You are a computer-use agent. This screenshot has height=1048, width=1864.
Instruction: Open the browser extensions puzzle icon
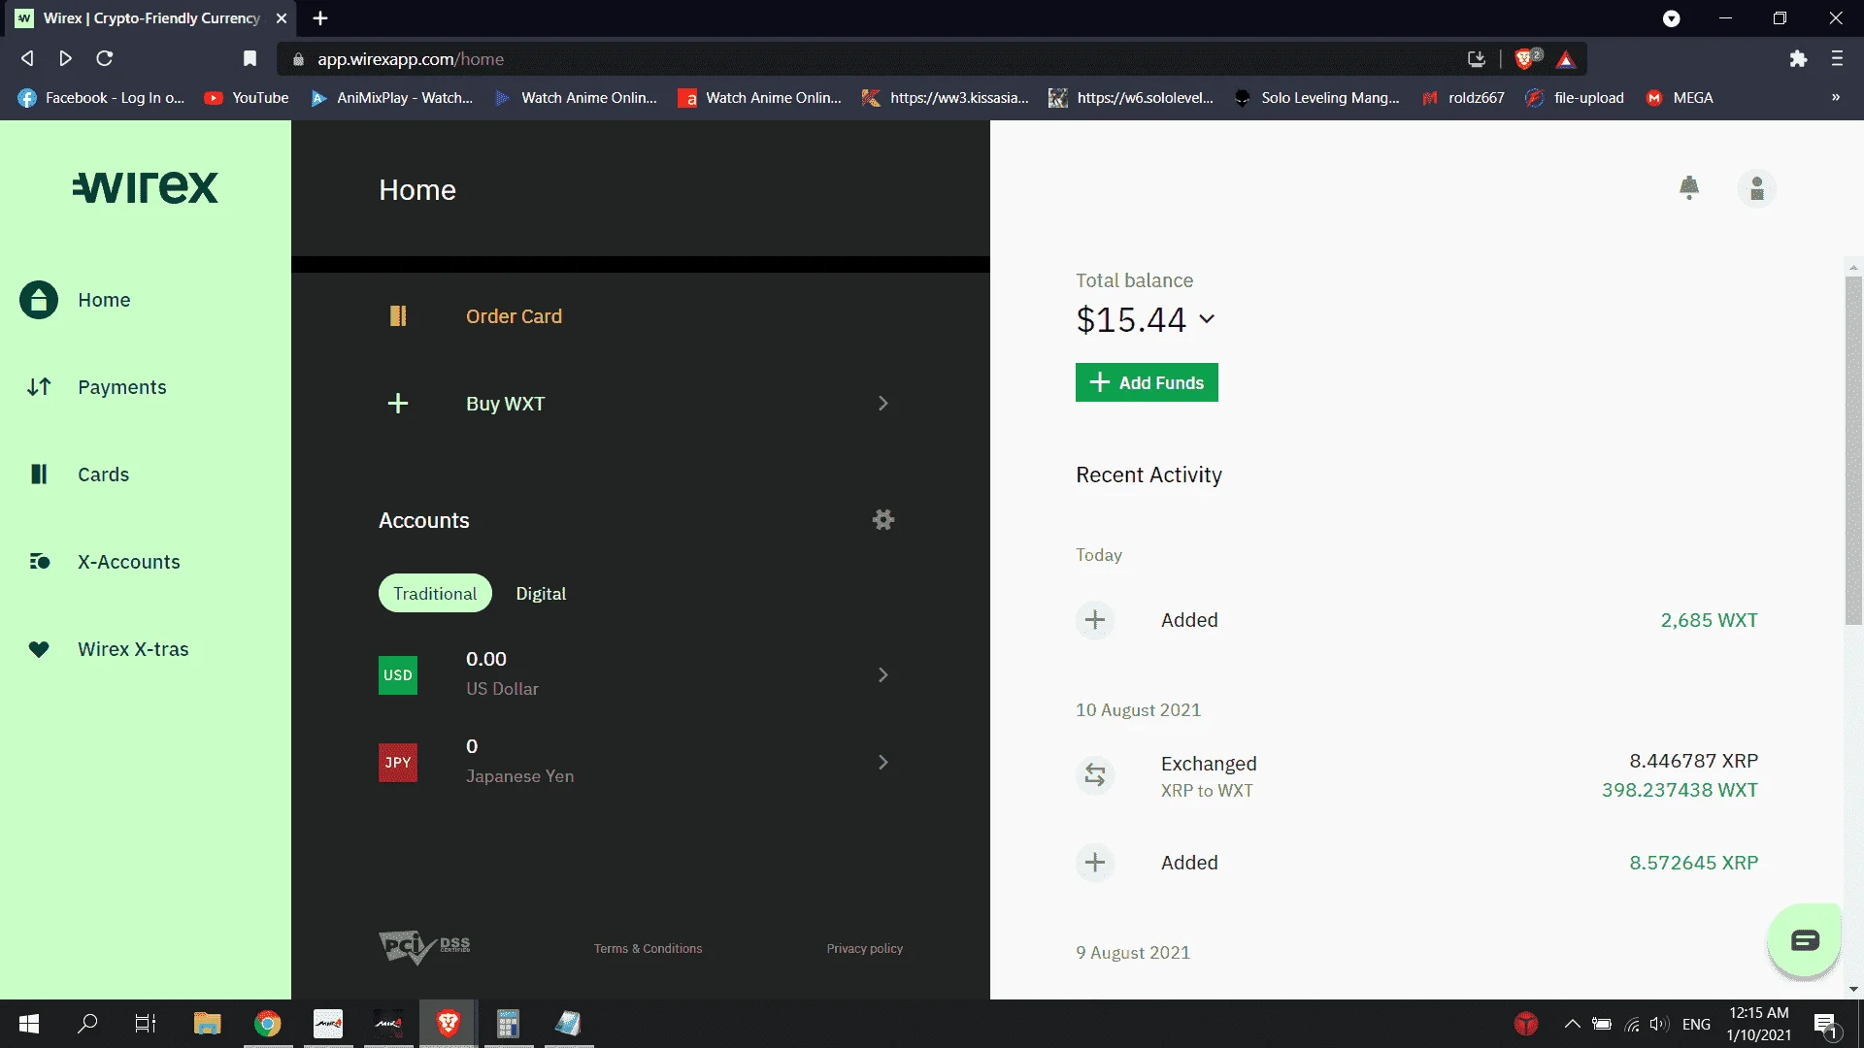[x=1798, y=59]
